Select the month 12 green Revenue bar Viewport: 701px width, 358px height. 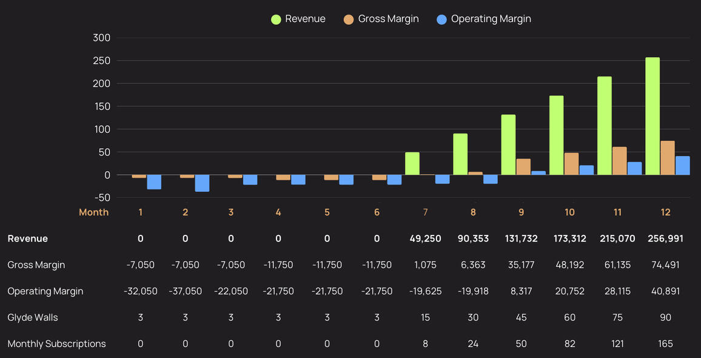pos(652,116)
